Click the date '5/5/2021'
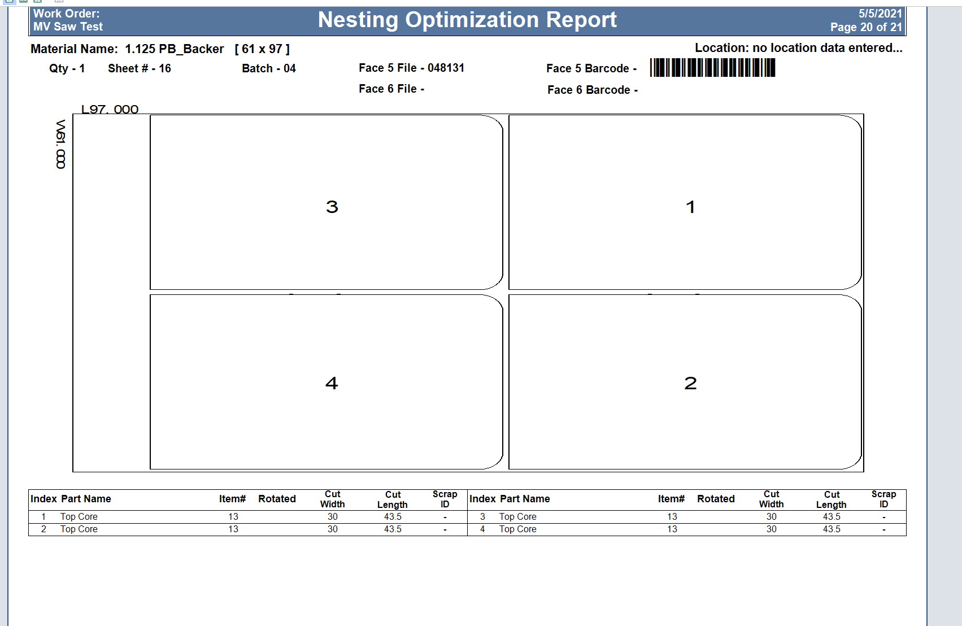 [x=880, y=14]
